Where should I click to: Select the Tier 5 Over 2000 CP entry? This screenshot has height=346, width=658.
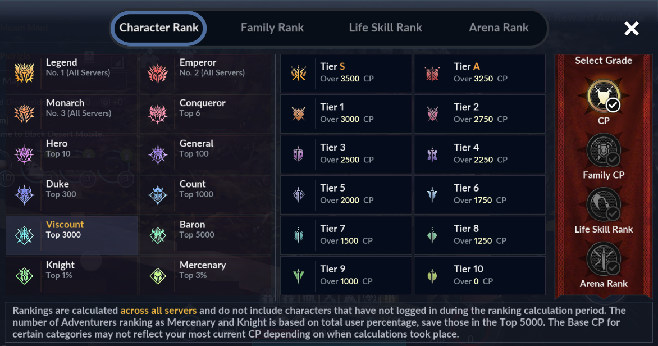pos(346,195)
